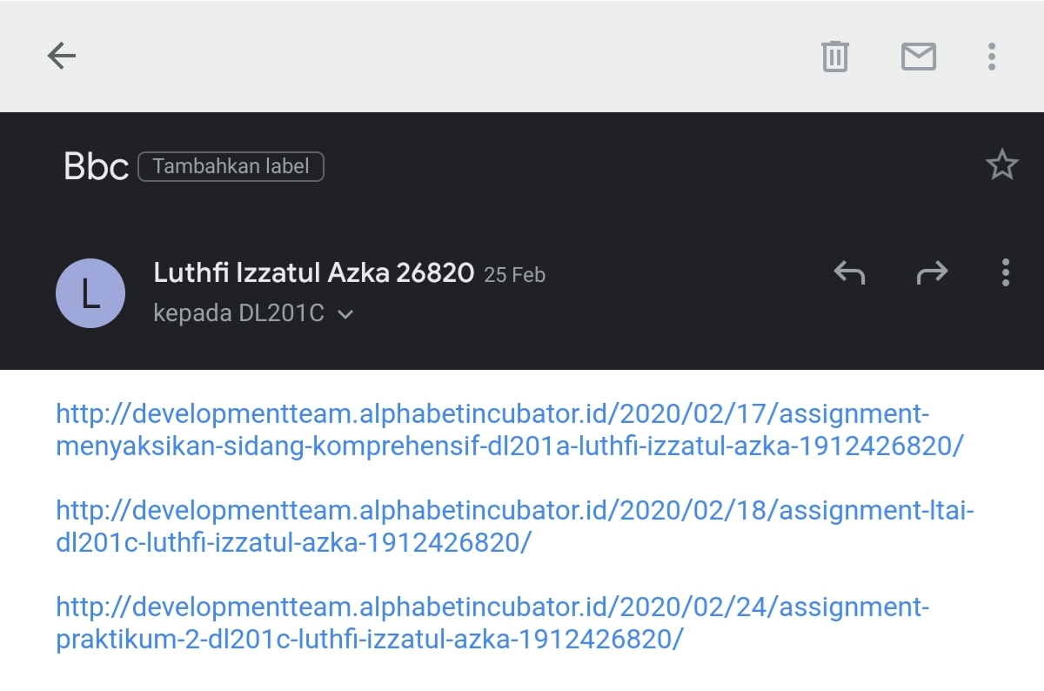Tap the kepada DL201C recipient text
Viewport: 1044px width, 691px height.
click(238, 313)
